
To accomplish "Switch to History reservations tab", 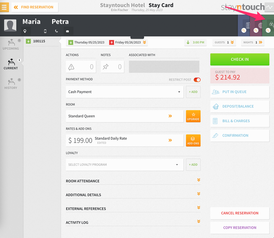I will click(11, 84).
